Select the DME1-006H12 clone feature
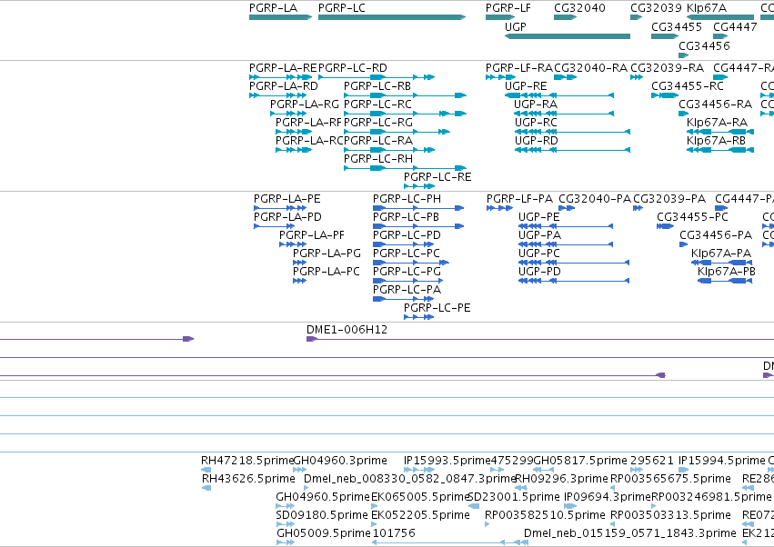 point(540,339)
